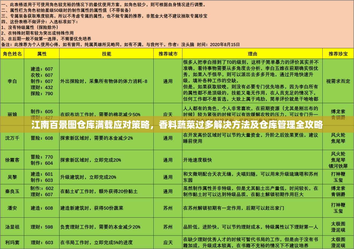Screen dimensions: 354x249
Task: Click 汤显祖's reason starting 品阶低，进阶快
Action: click(251, 227)
